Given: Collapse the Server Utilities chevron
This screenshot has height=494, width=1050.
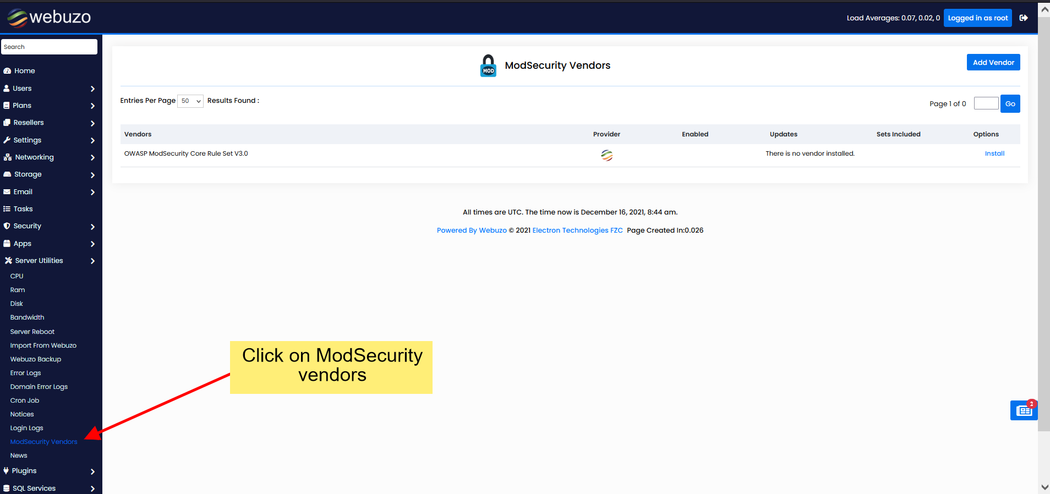Looking at the screenshot, I should [x=92, y=261].
